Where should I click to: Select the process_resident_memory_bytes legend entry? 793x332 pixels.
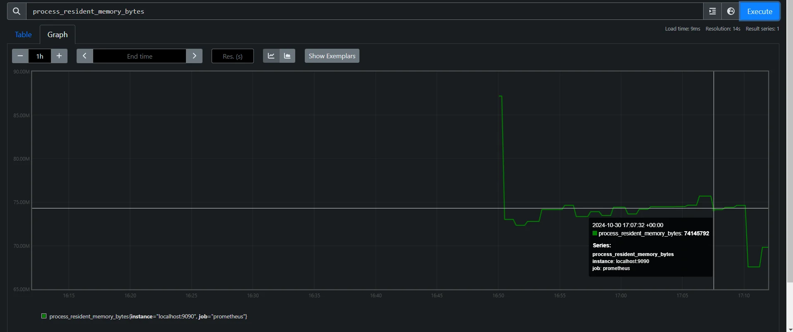coord(148,316)
